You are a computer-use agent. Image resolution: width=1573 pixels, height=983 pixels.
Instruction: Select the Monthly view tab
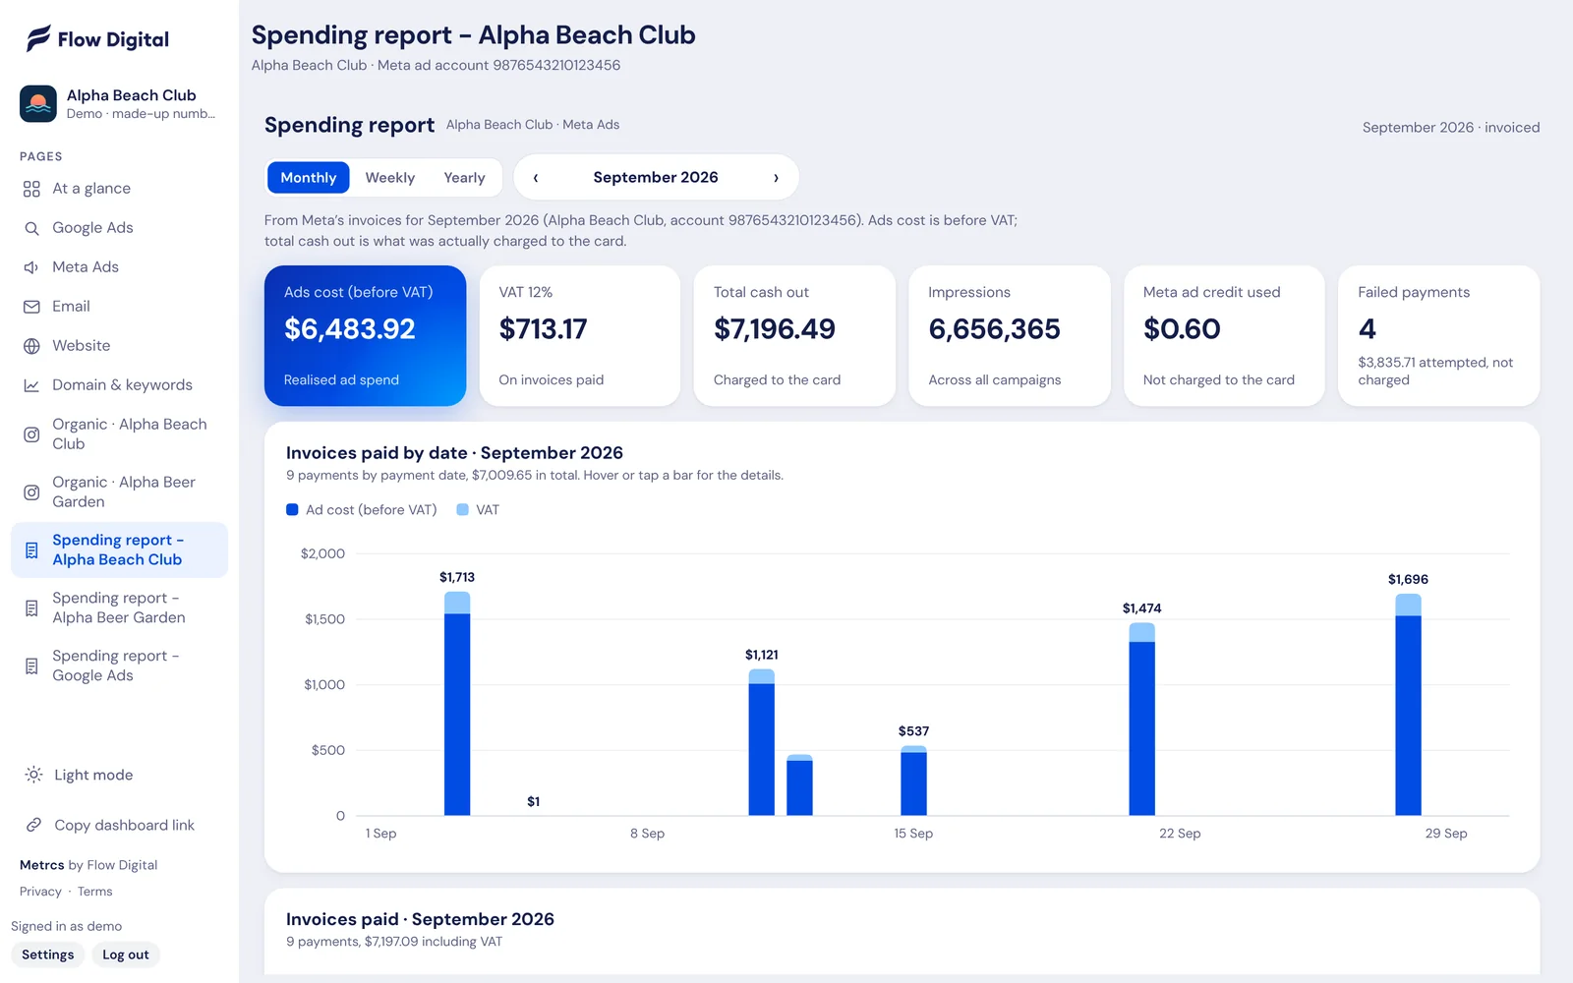click(x=308, y=178)
